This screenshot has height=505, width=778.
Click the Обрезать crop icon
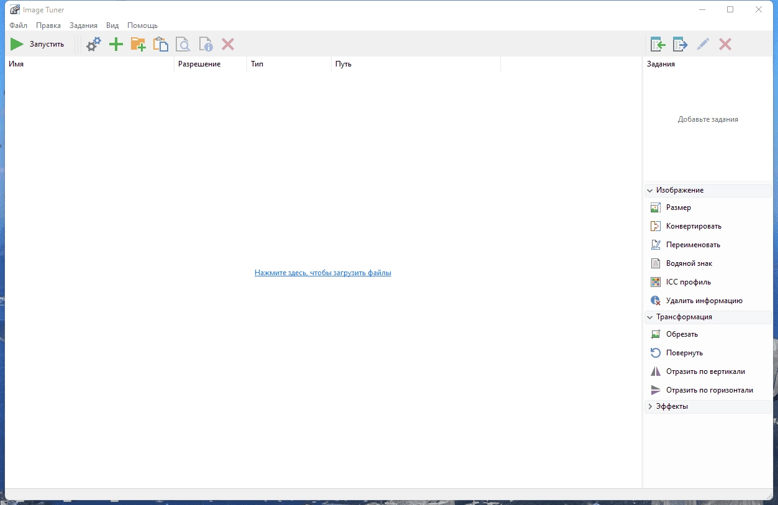tap(655, 334)
